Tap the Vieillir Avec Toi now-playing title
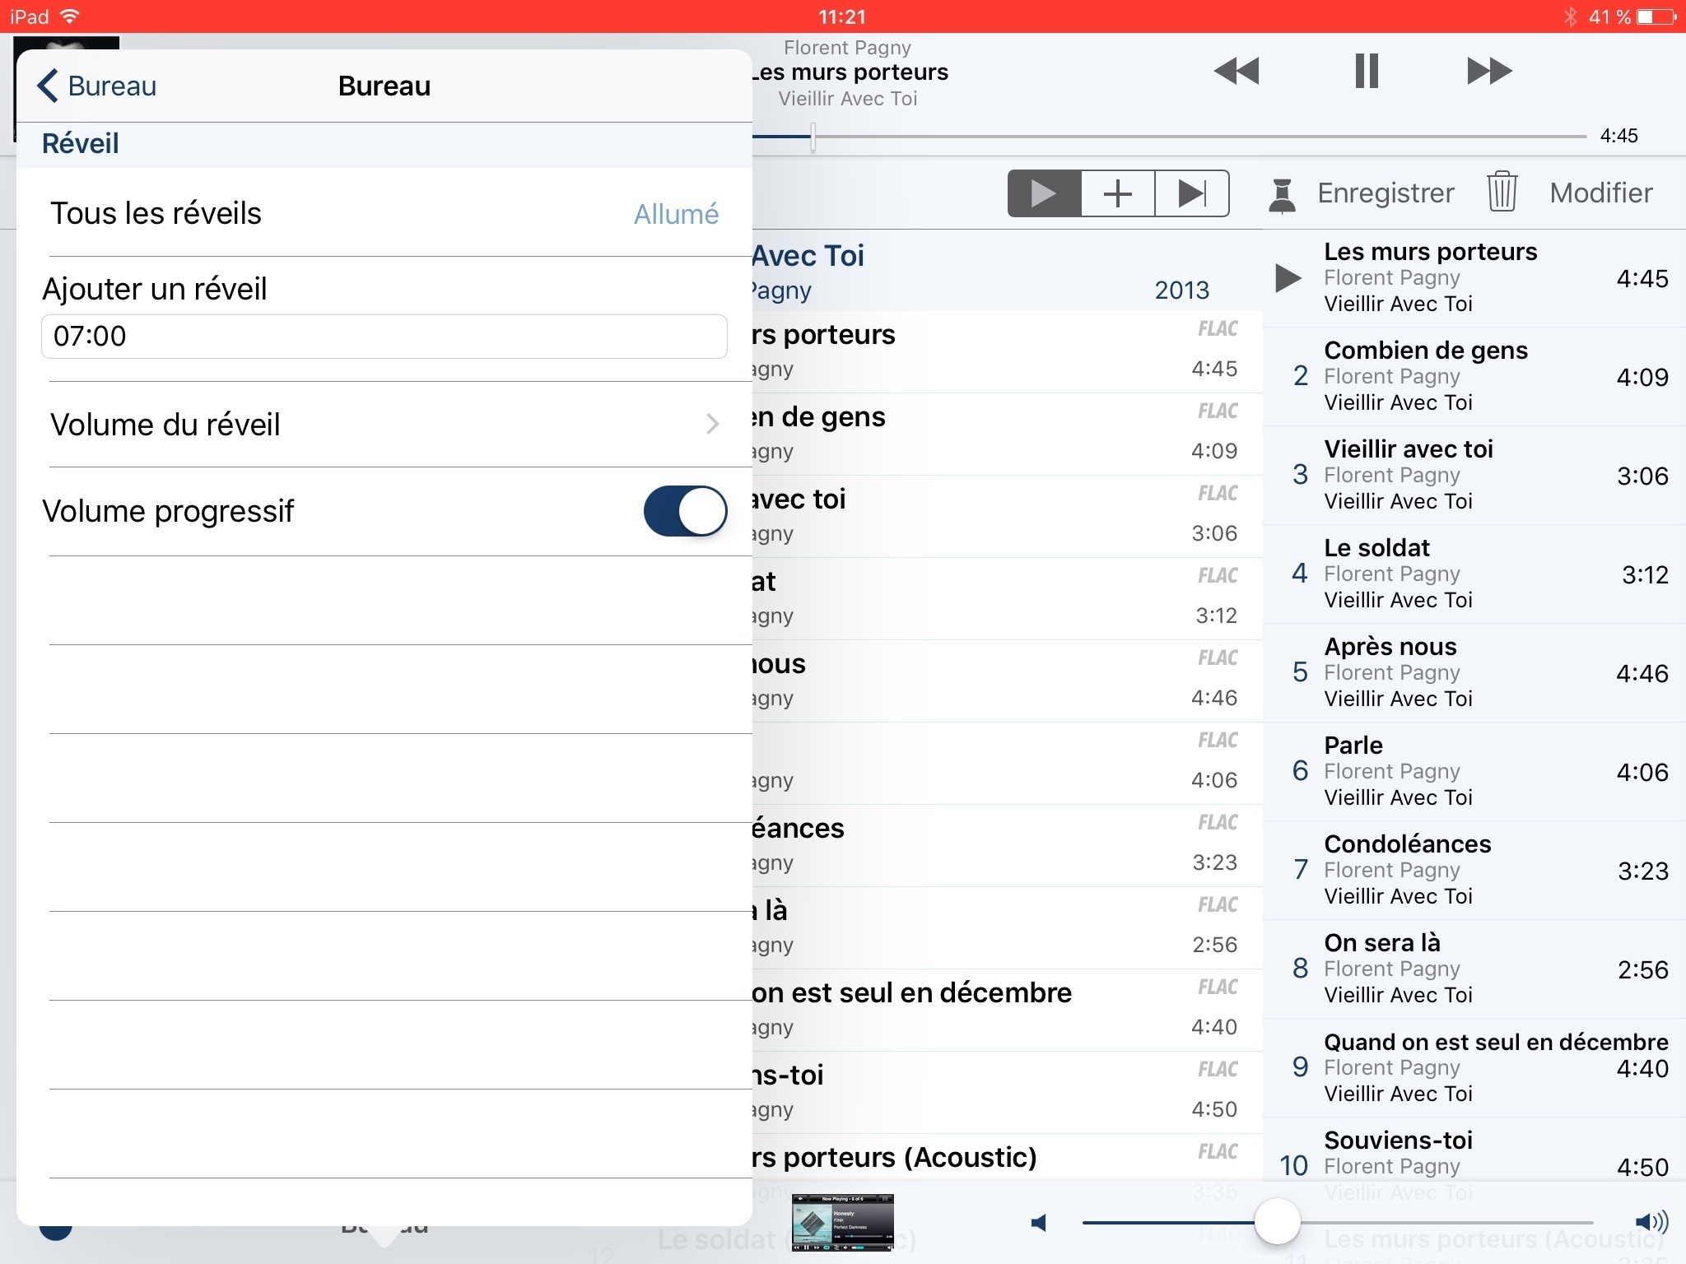The image size is (1686, 1264). (847, 99)
